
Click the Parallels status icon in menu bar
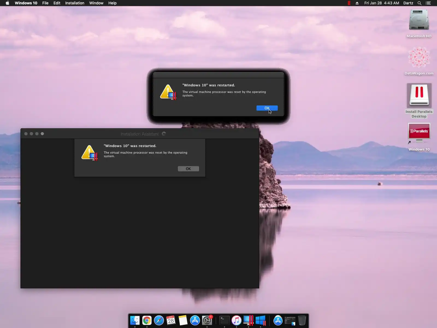tap(349, 3)
